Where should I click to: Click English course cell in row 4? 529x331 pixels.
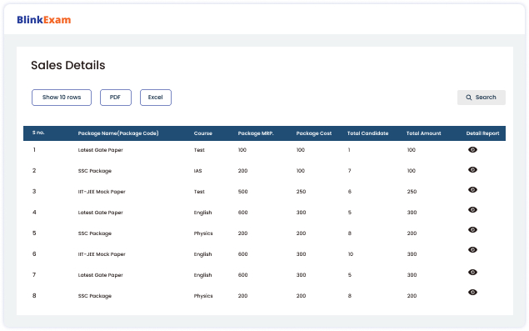click(x=202, y=213)
